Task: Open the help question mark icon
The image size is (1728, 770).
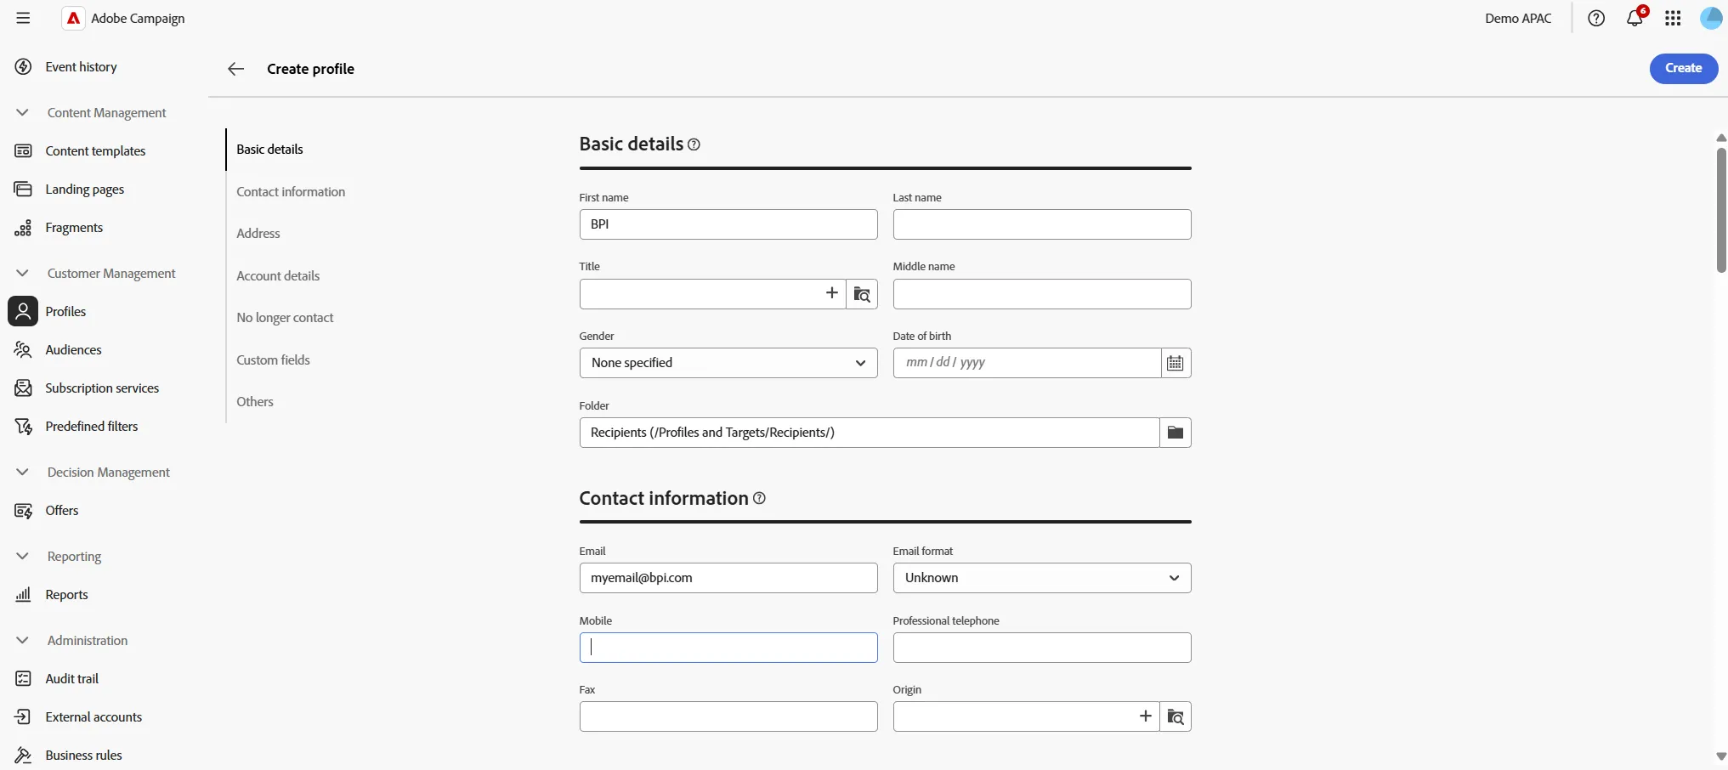Action: point(1596,18)
